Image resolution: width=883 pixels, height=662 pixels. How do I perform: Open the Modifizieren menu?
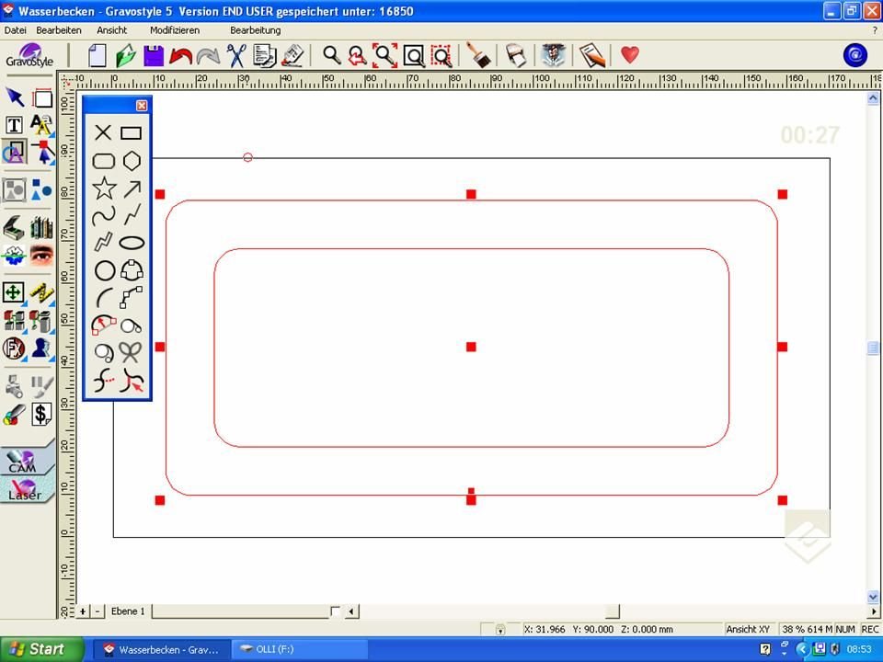click(175, 30)
